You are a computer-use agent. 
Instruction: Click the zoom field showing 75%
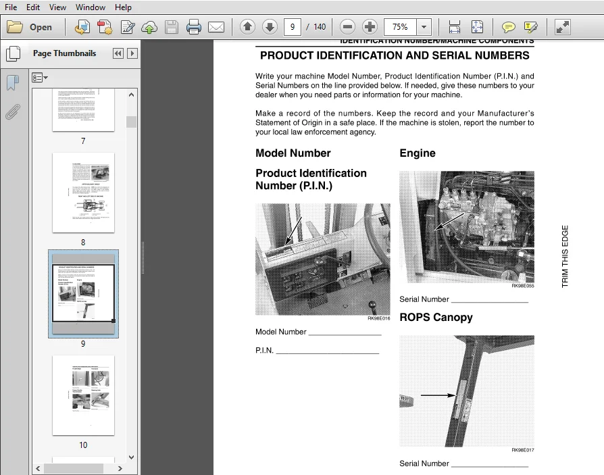click(x=400, y=27)
